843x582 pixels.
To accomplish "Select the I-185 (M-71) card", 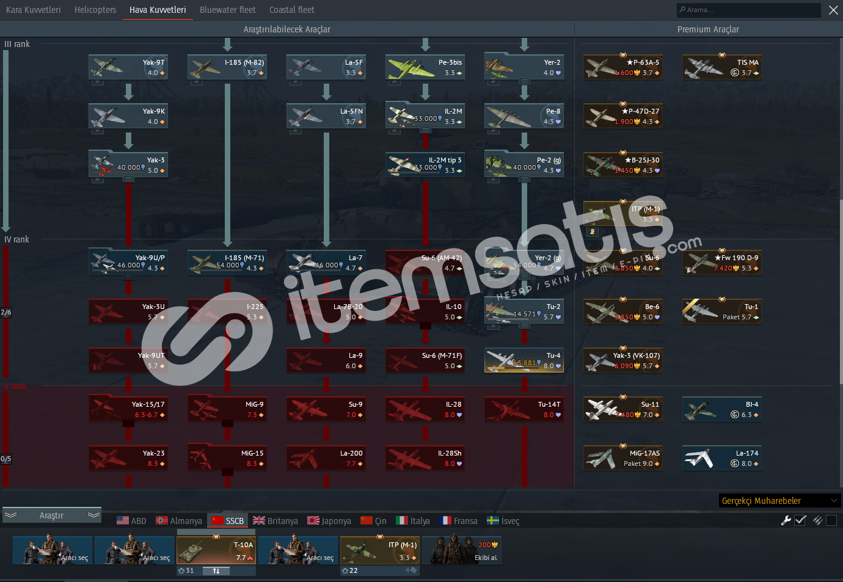I will click(227, 263).
